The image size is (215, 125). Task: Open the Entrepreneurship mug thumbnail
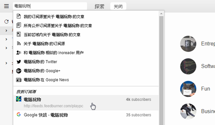pyautogui.click(x=188, y=44)
